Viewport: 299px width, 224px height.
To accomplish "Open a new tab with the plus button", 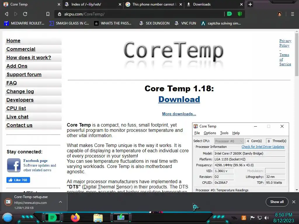I will pos(250,4).
